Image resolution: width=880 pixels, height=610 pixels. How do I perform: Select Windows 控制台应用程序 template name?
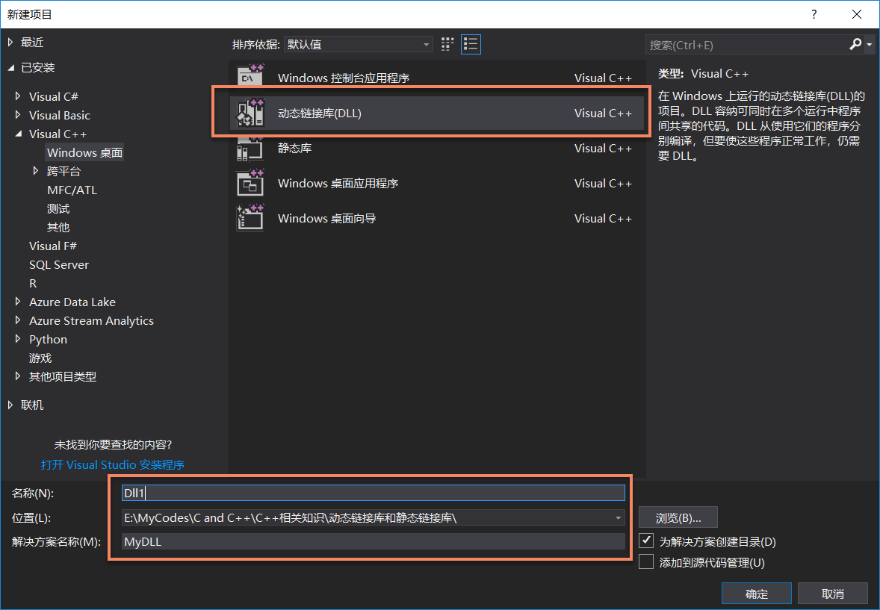(x=344, y=78)
